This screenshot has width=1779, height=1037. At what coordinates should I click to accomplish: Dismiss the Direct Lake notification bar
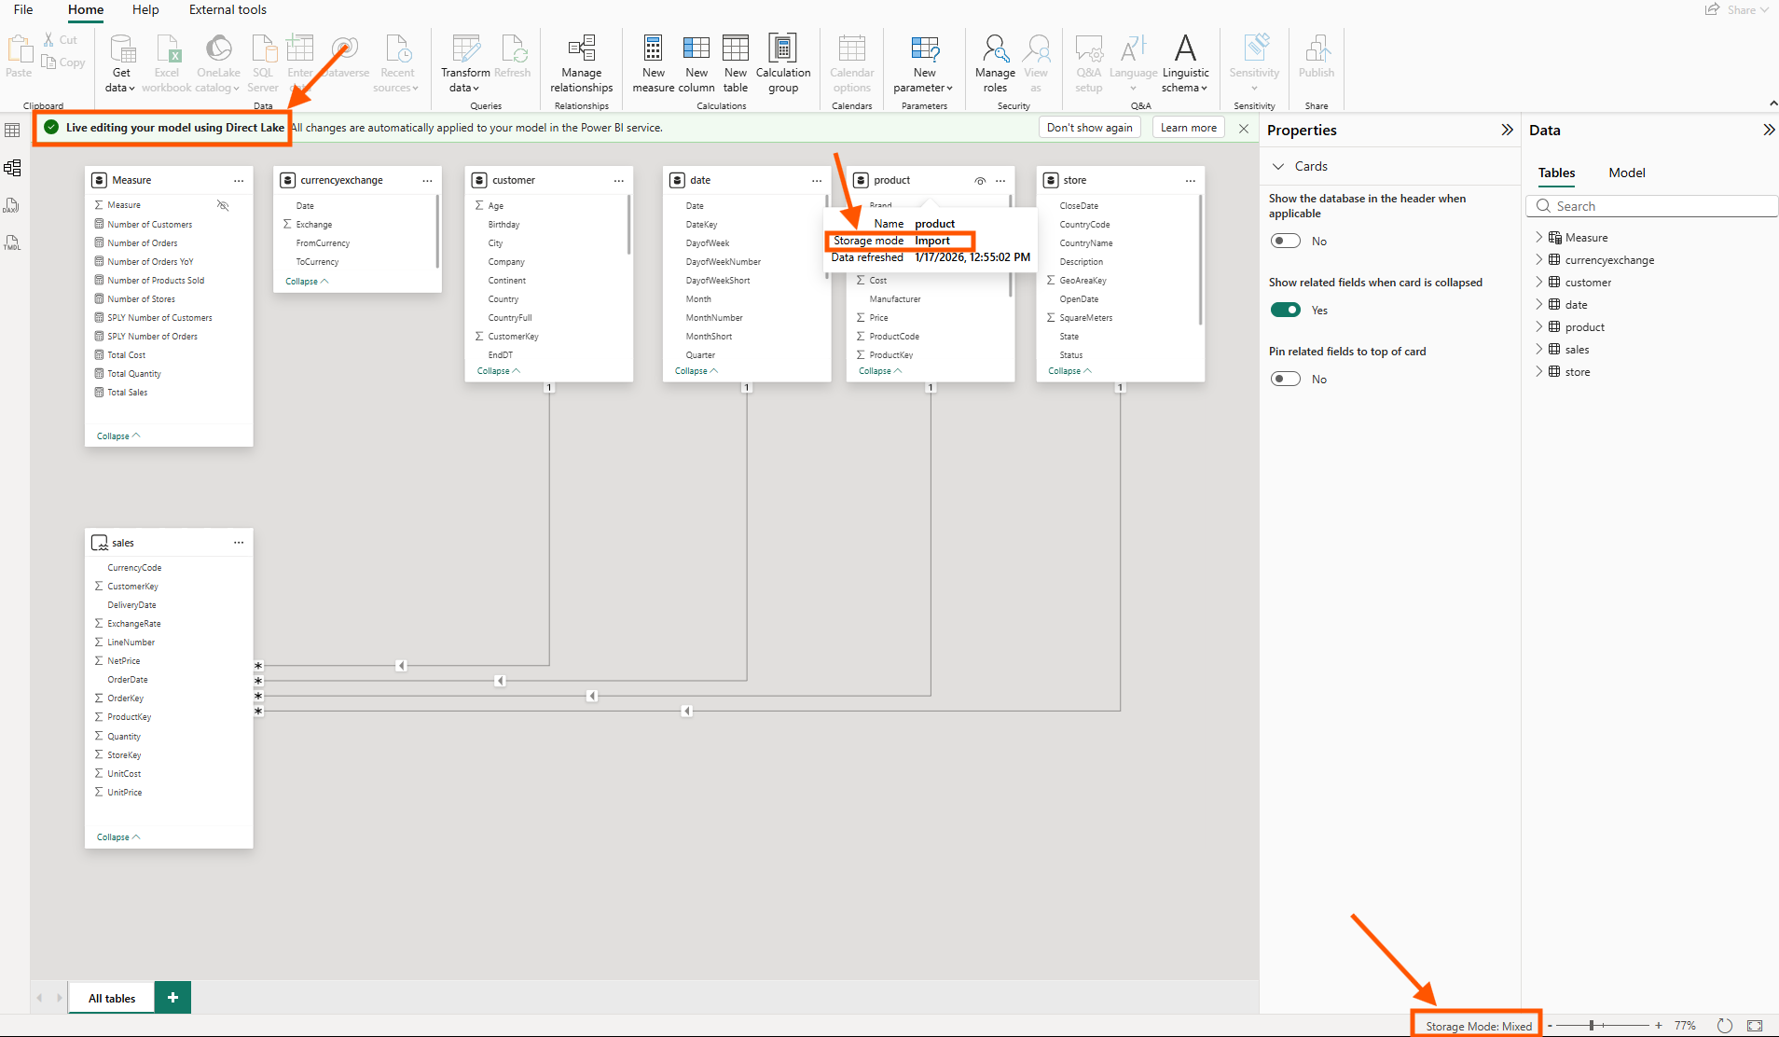tap(1243, 128)
